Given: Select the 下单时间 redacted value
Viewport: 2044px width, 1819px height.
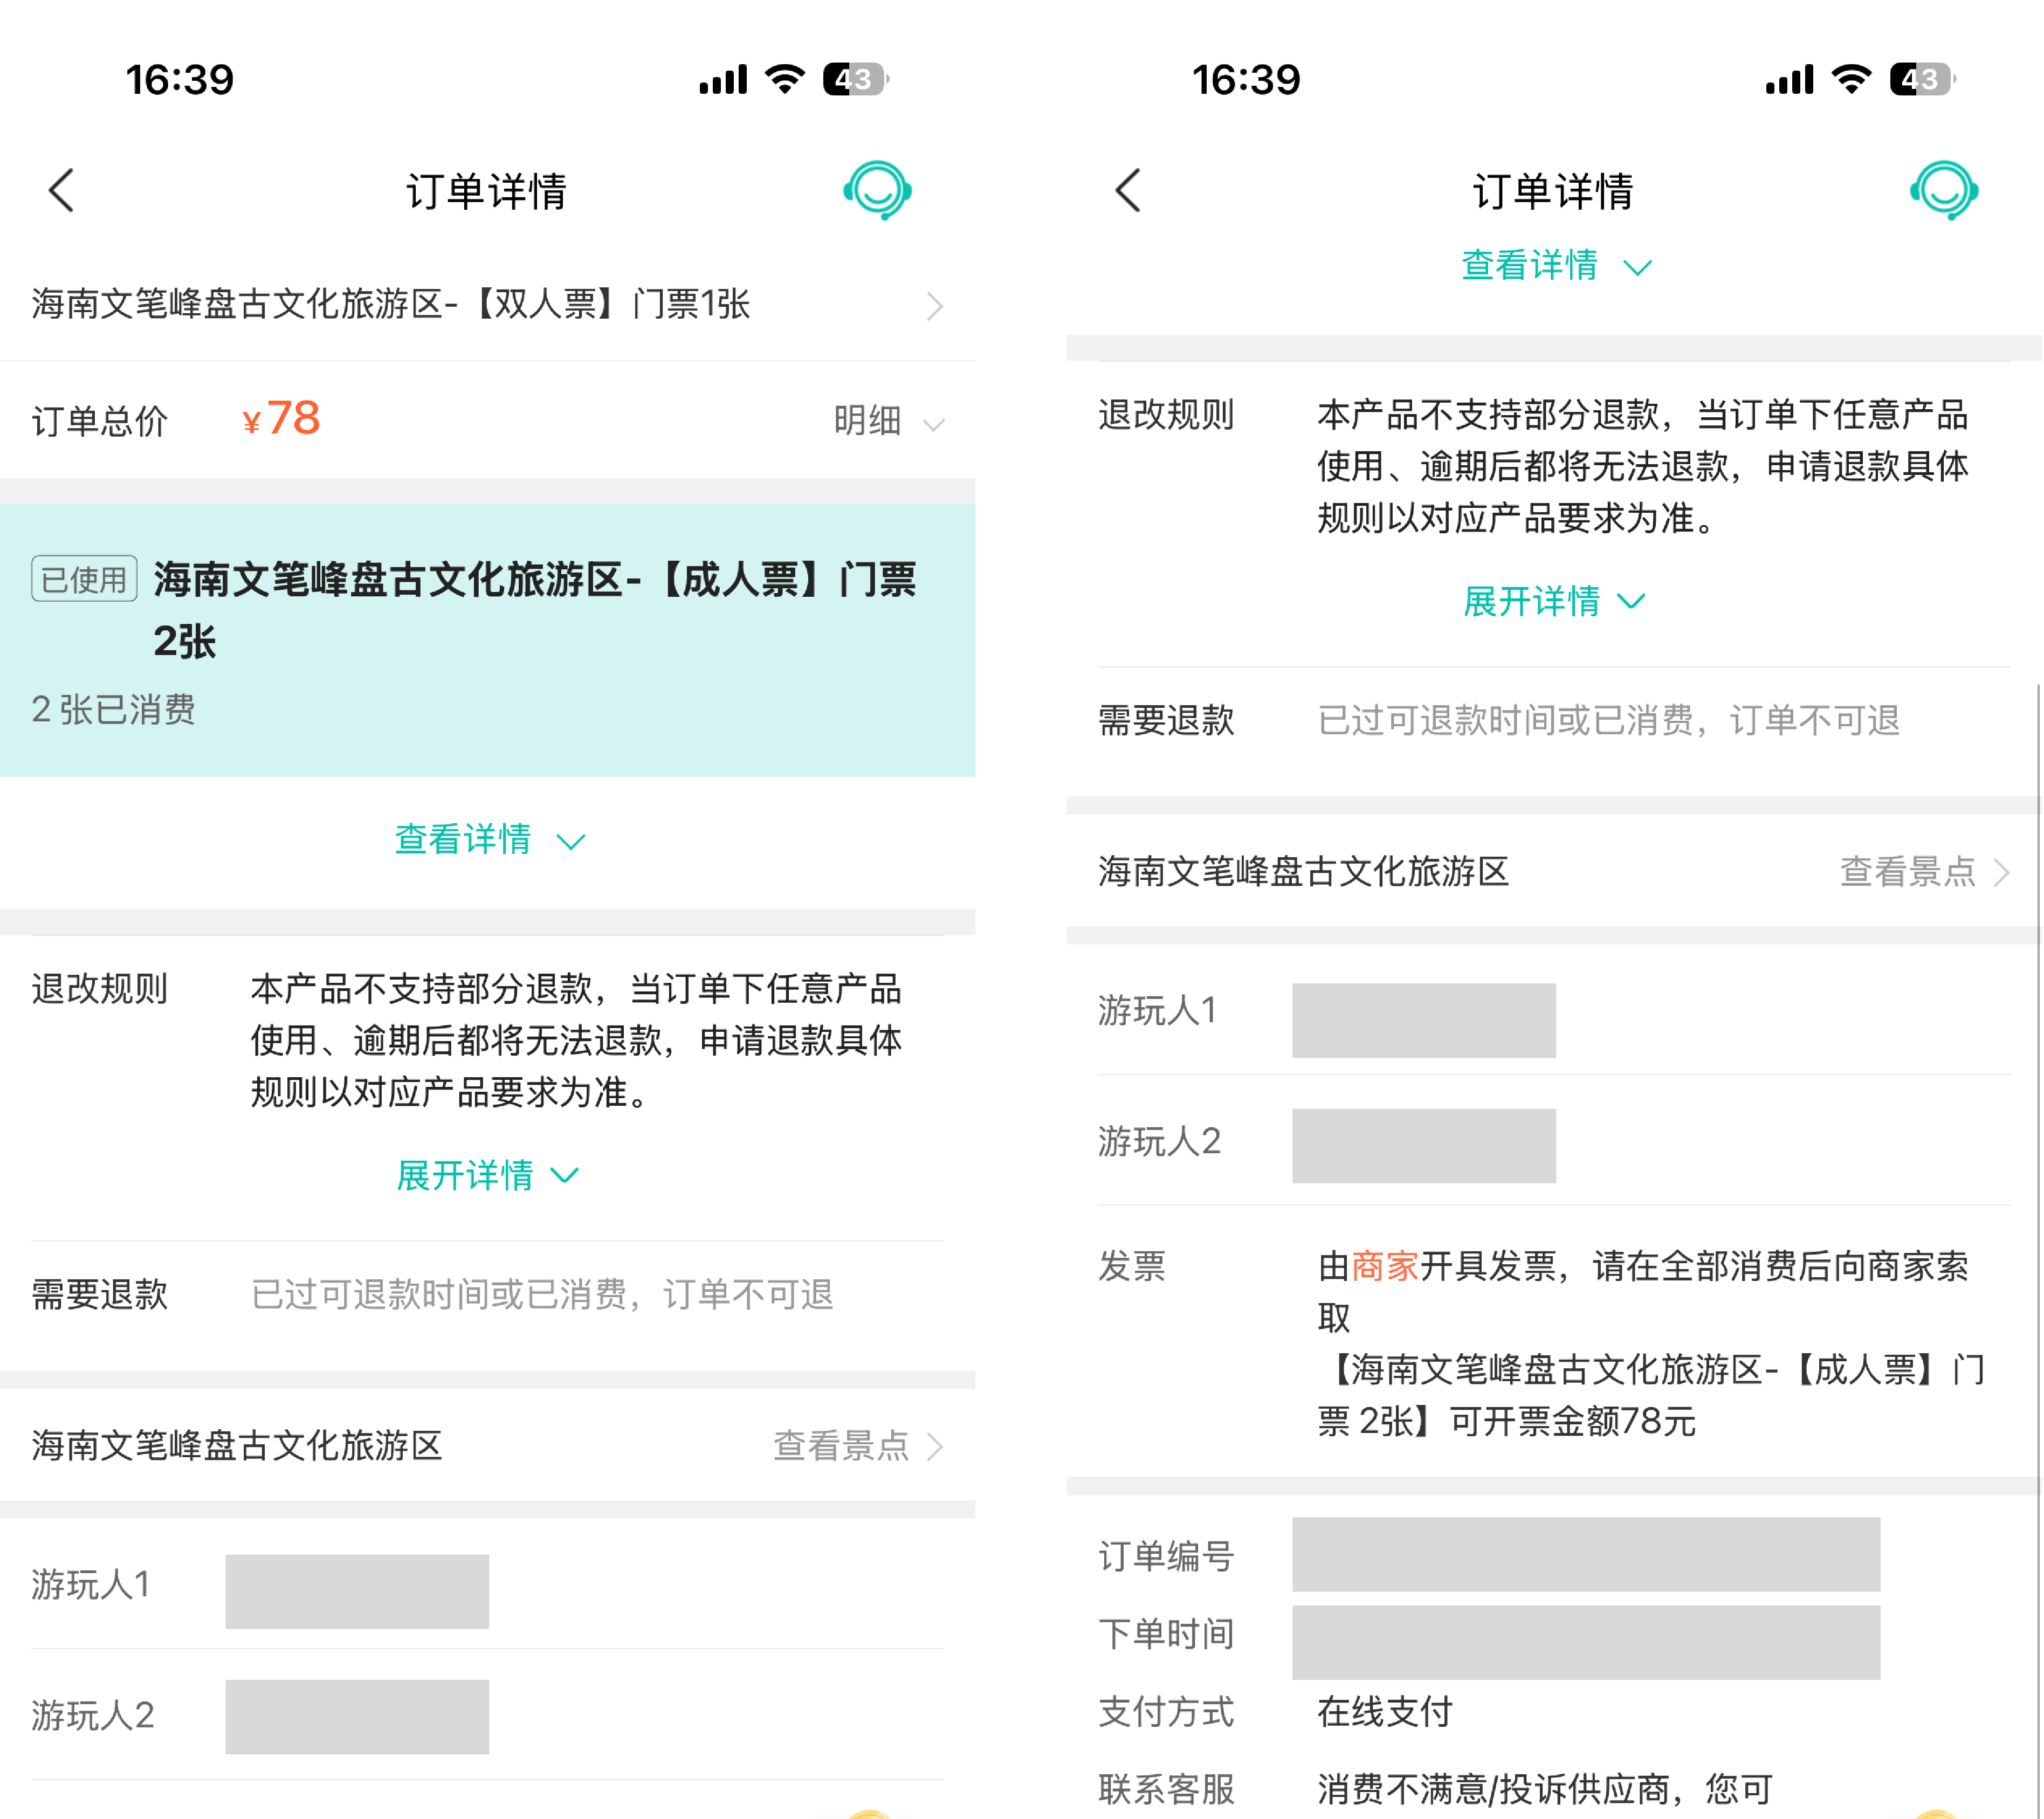Looking at the screenshot, I should 1586,1642.
